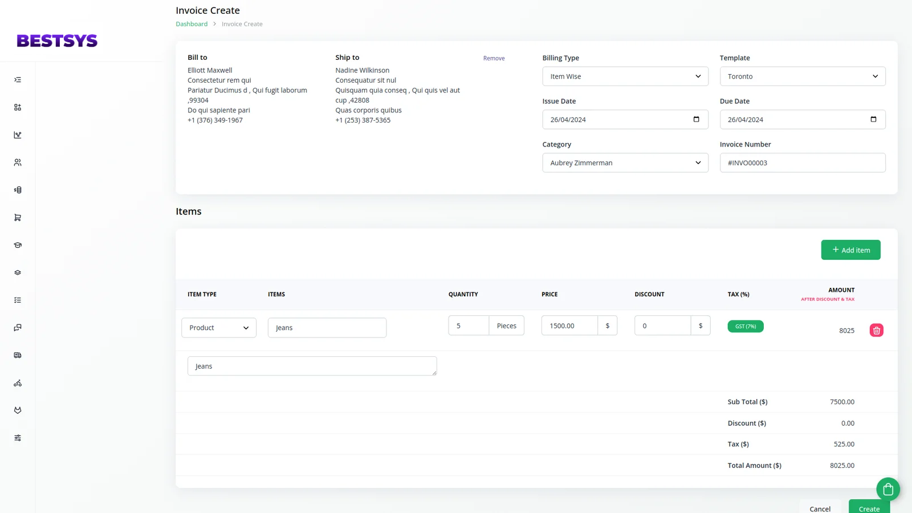This screenshot has width=912, height=513.
Task: Open the graduation cap sidebar icon
Action: pos(18,245)
